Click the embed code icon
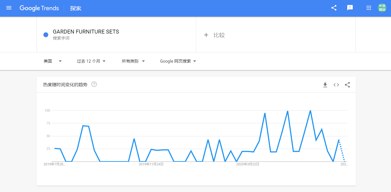This screenshot has height=192, width=391. coord(336,85)
